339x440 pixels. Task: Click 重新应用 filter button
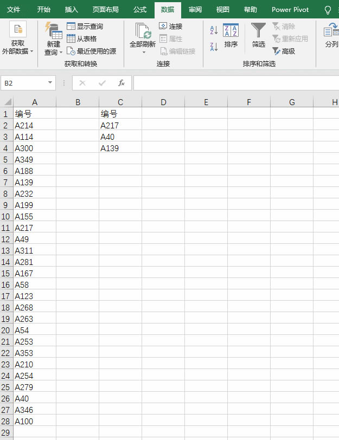(x=290, y=38)
